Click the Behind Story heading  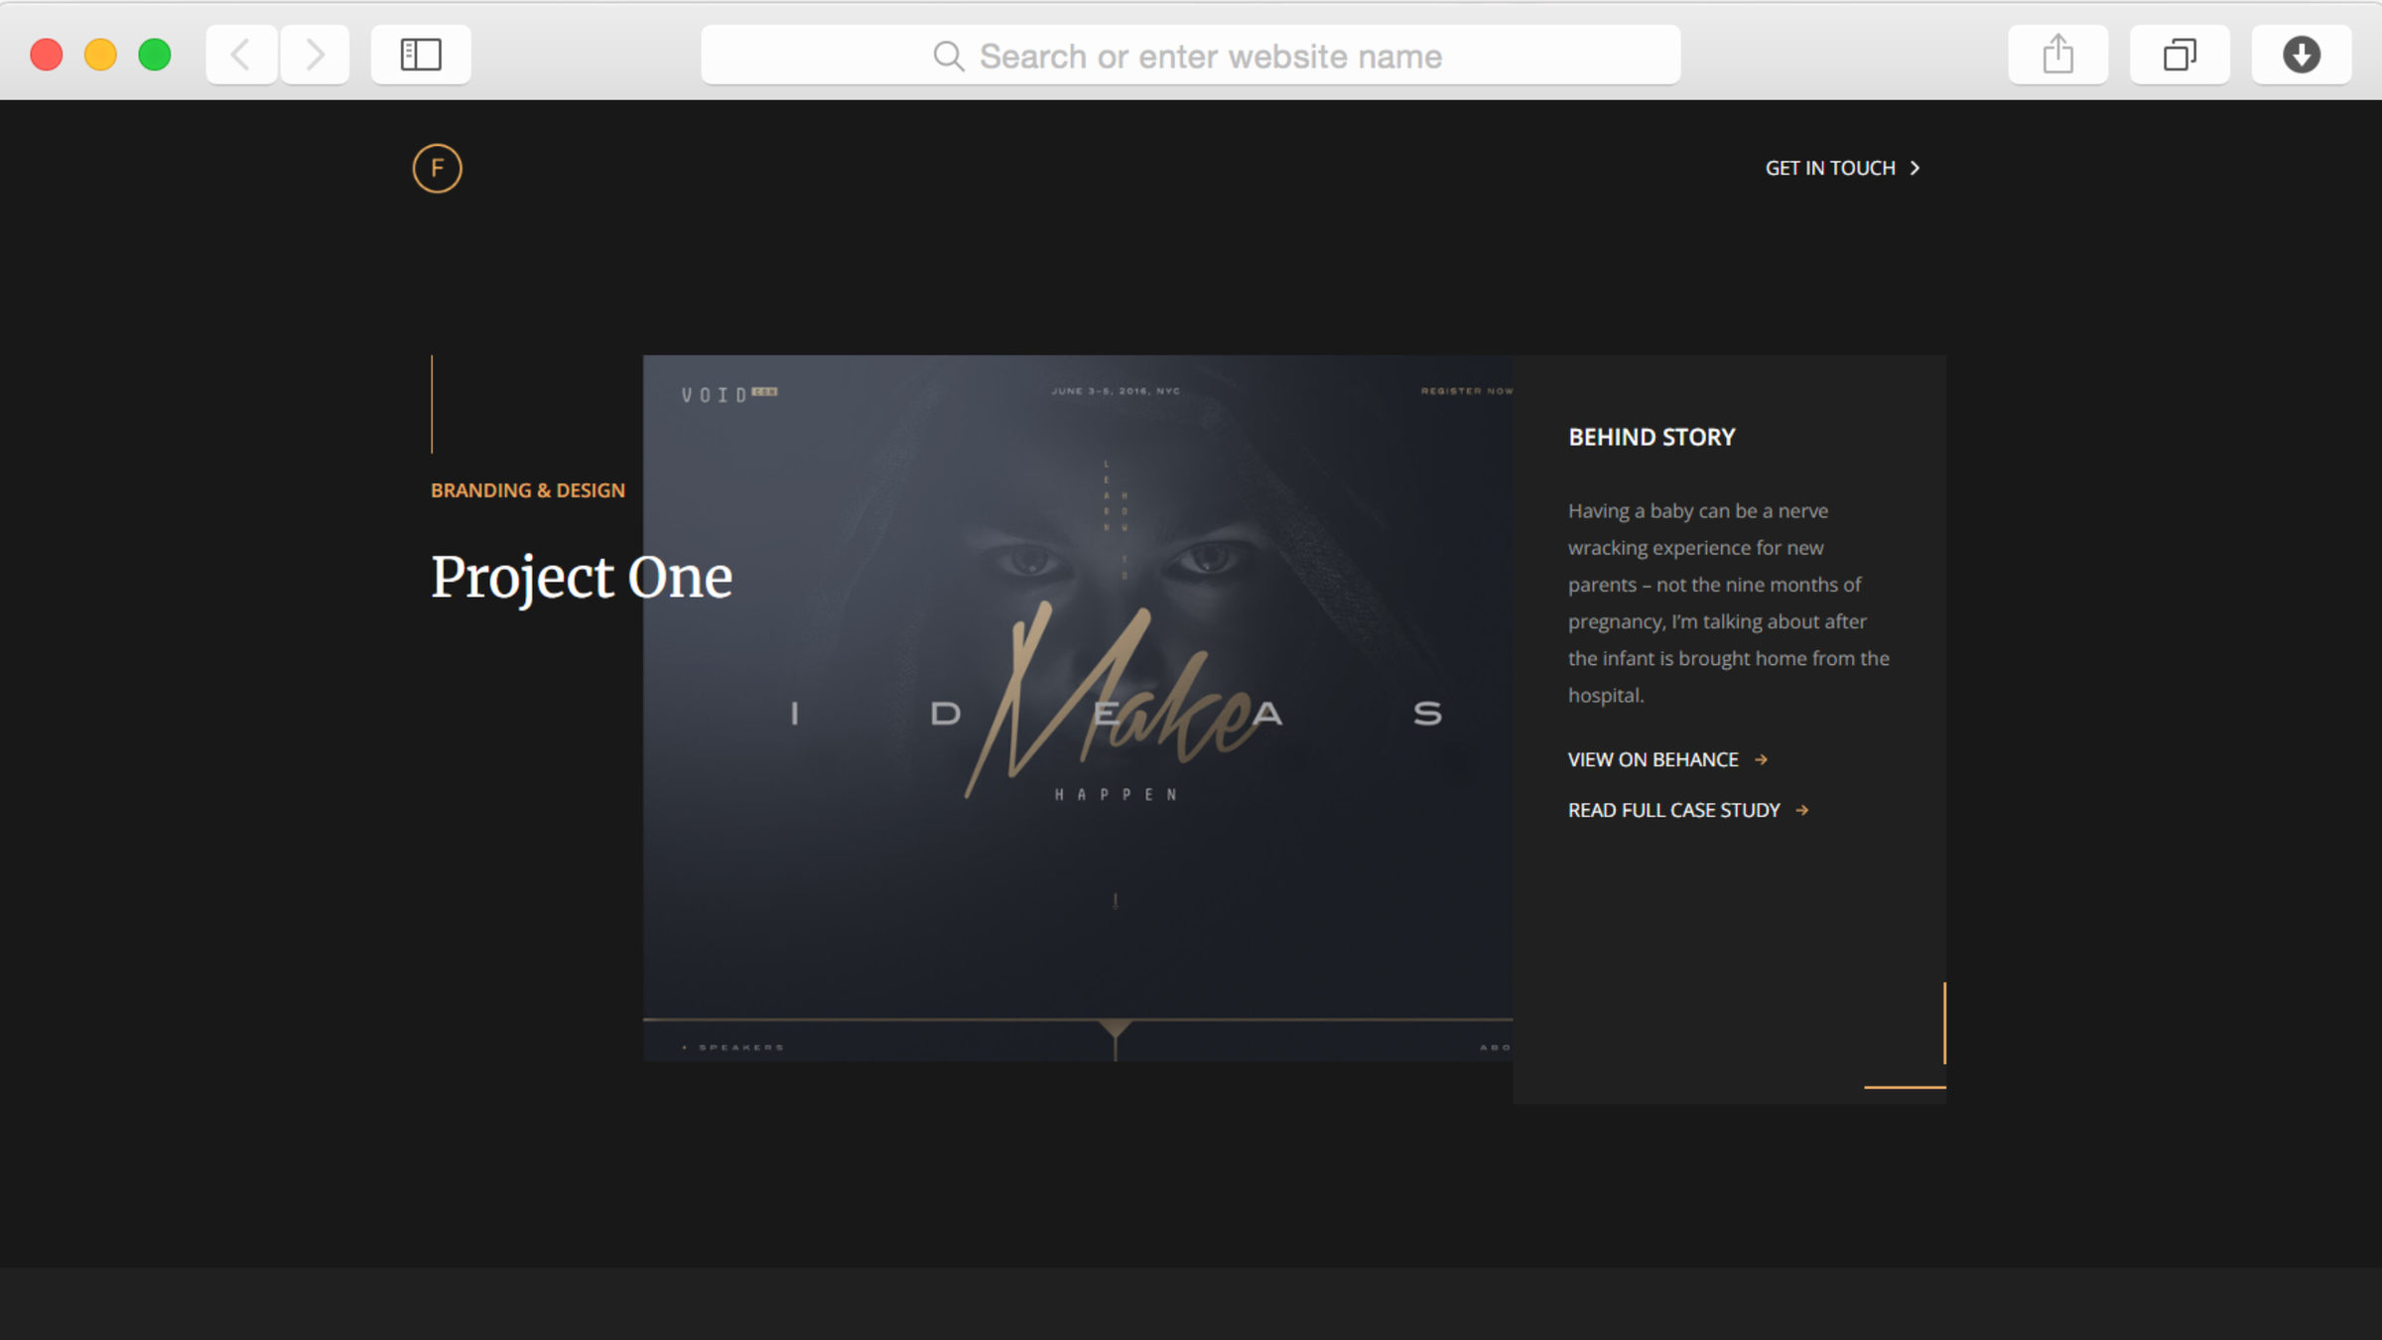[1652, 438]
